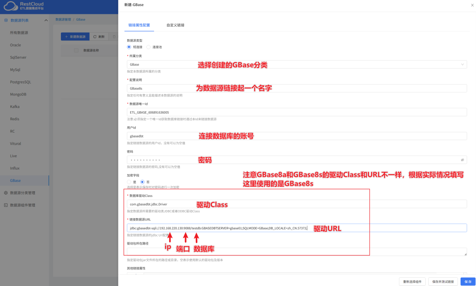
Task: Click the 密码 password field
Action: click(x=297, y=160)
